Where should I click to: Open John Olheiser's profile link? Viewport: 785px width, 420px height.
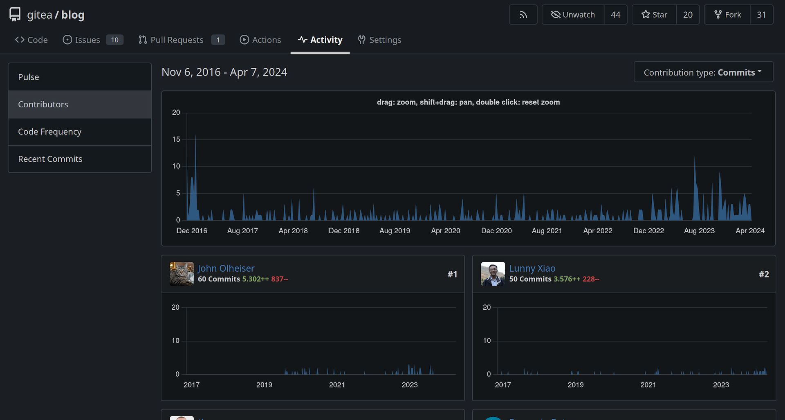tap(226, 268)
